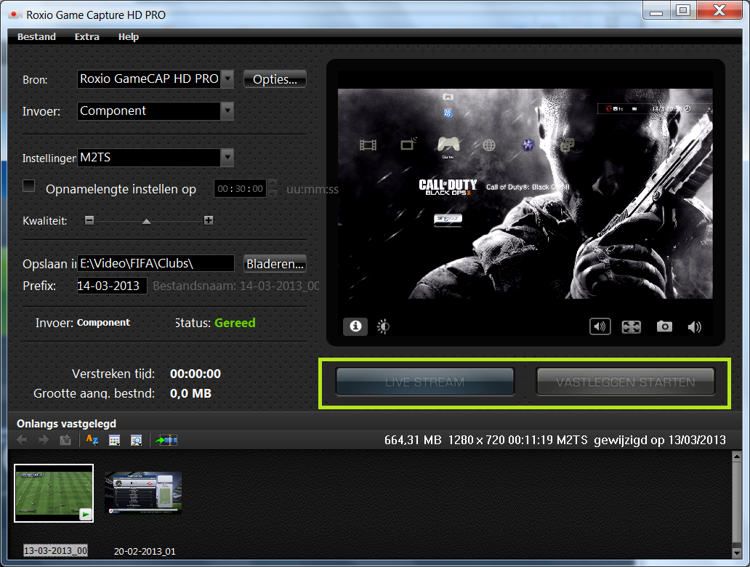Screen dimensions: 750x567
Task: Play the clip via green play overlay
Action: [x=86, y=515]
